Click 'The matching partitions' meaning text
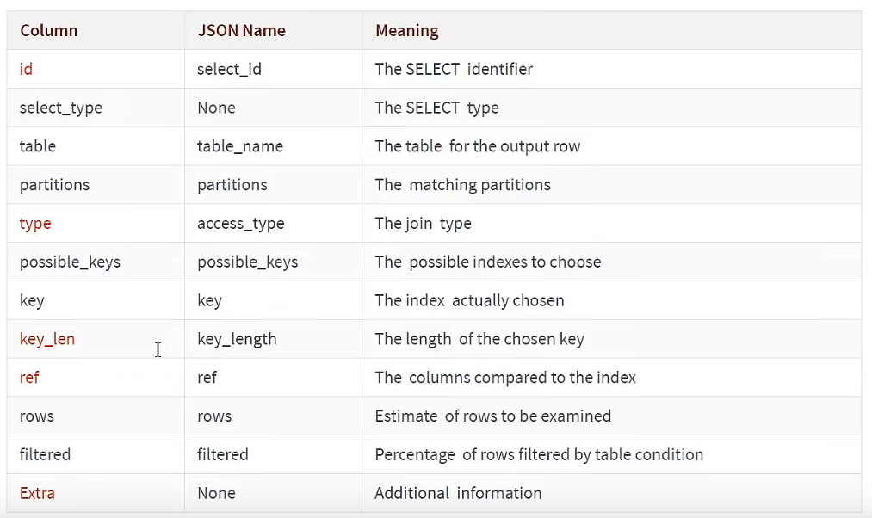Image resolution: width=872 pixels, height=518 pixels. pos(462,185)
